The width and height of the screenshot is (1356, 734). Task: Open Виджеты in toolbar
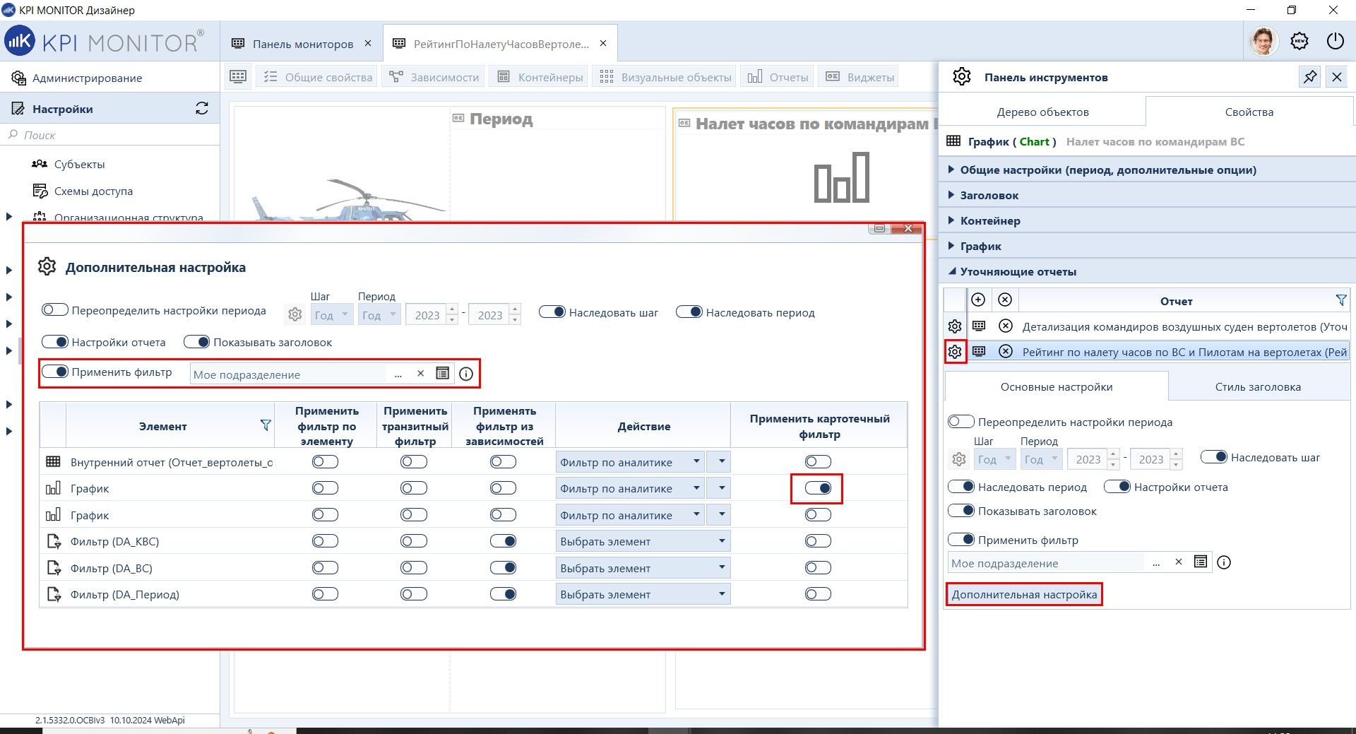point(859,77)
